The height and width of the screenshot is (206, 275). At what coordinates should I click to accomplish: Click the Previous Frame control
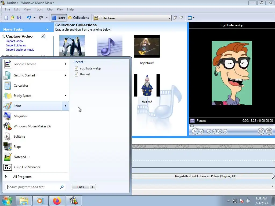click(x=214, y=131)
